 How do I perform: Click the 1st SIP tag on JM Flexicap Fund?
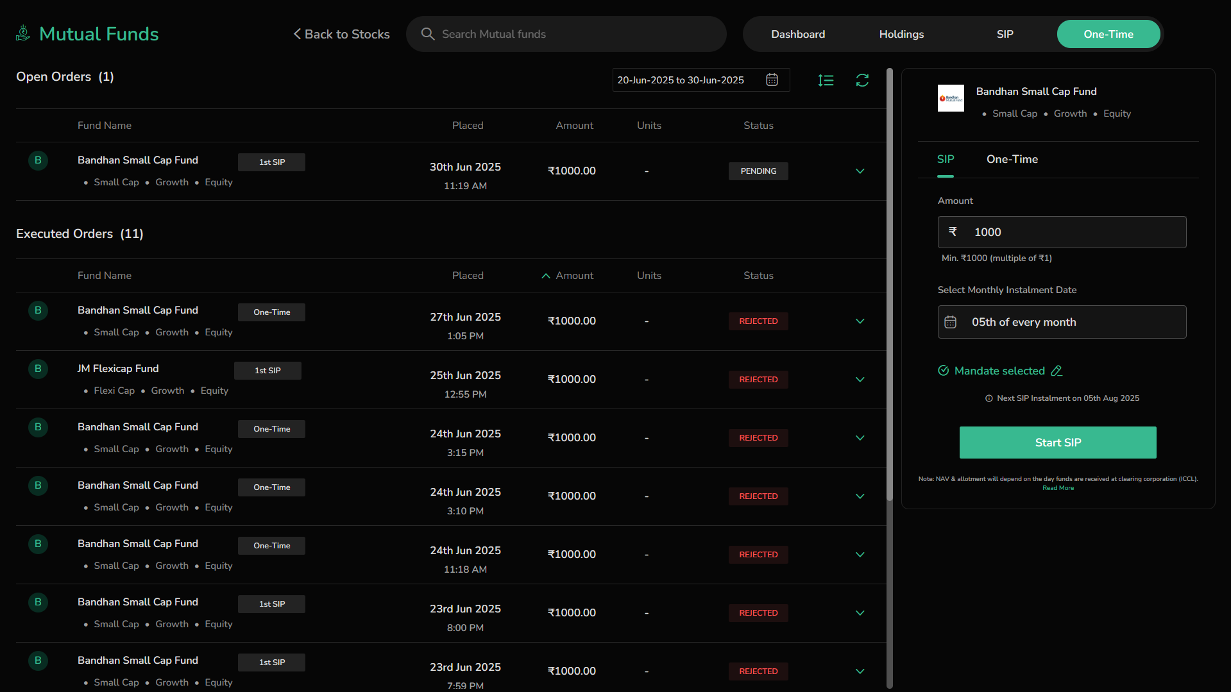pos(267,371)
